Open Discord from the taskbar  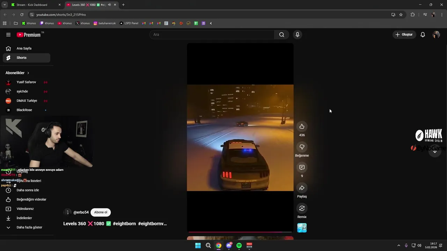pos(229,245)
